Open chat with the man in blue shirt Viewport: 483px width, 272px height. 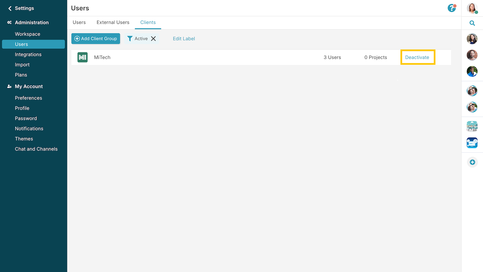pyautogui.click(x=472, y=71)
